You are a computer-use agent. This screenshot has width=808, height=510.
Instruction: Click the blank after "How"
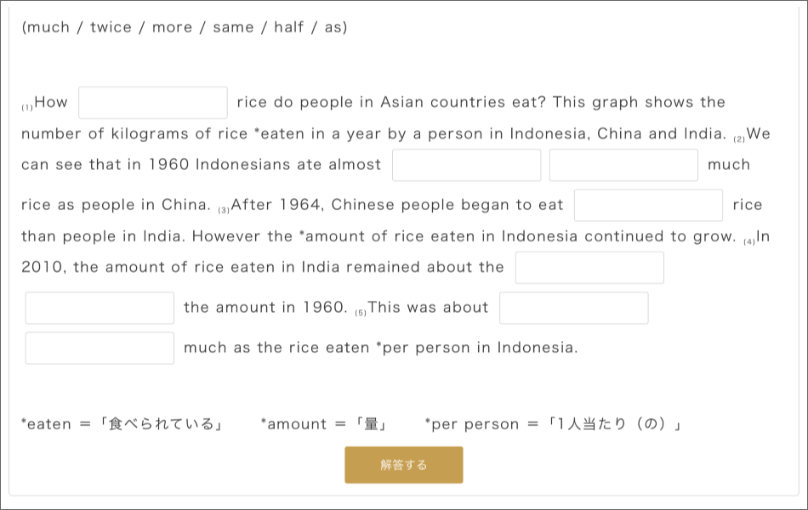[x=153, y=103]
